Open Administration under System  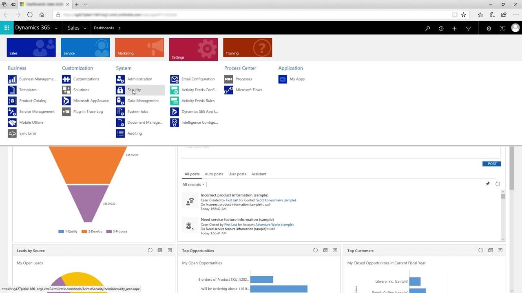coord(134,79)
